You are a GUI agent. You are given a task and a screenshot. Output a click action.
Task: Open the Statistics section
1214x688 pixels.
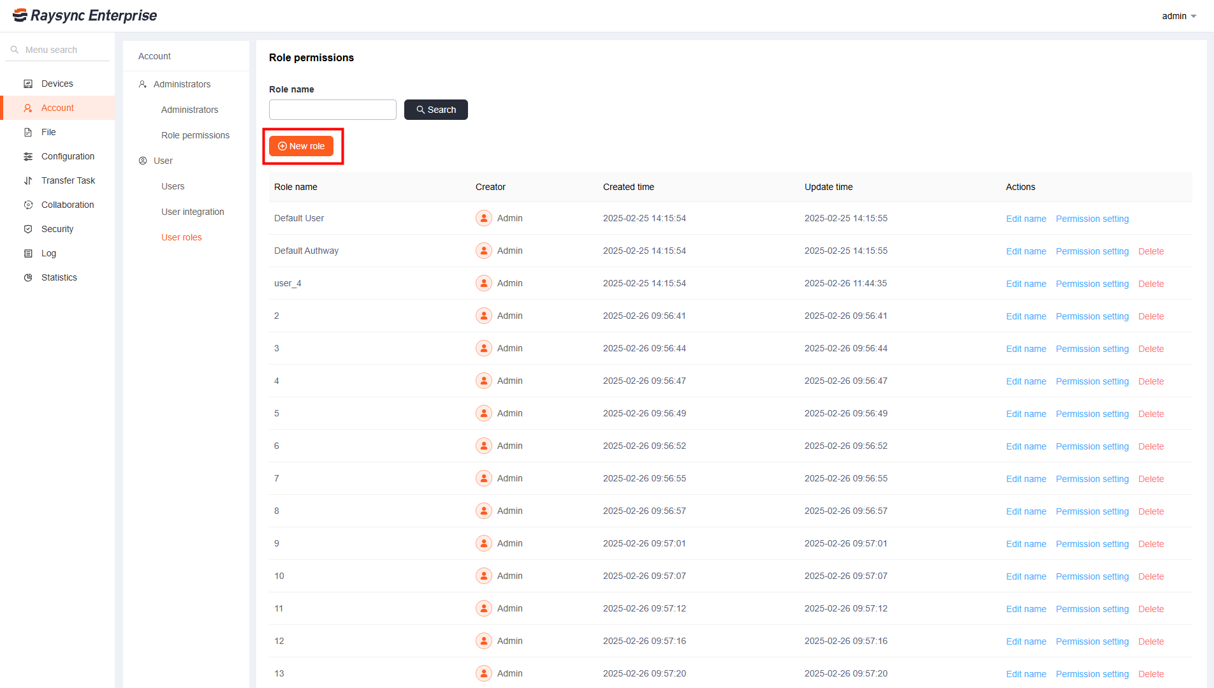tap(57, 277)
